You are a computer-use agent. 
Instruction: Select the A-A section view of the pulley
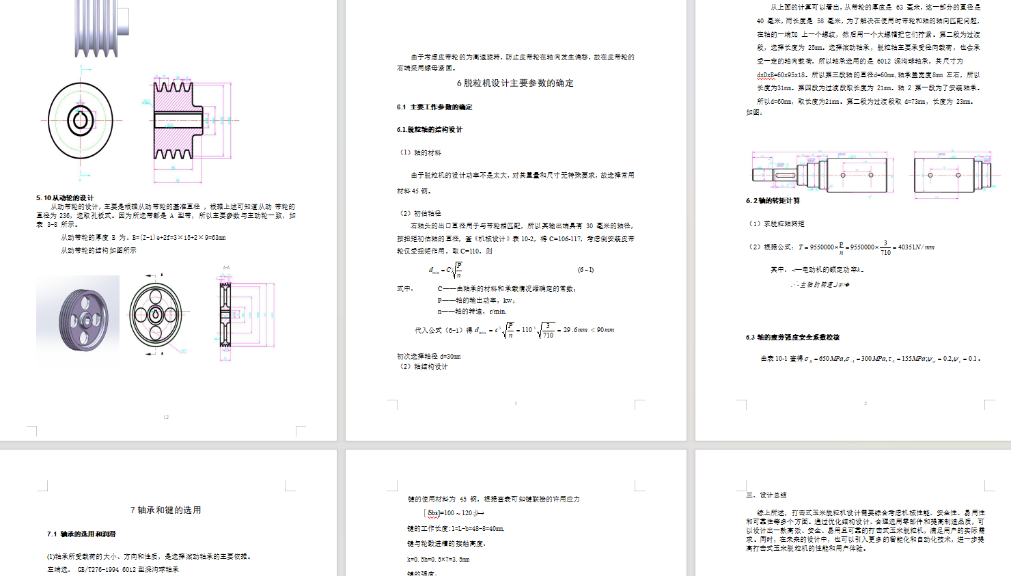pos(246,313)
